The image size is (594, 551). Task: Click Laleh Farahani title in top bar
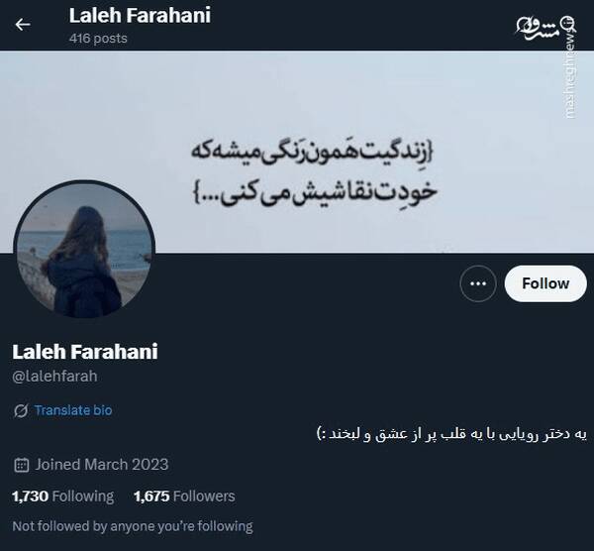point(140,16)
